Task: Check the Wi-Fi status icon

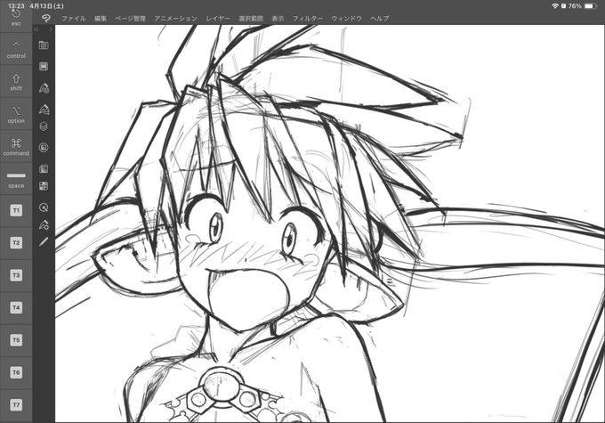Action: click(x=555, y=6)
